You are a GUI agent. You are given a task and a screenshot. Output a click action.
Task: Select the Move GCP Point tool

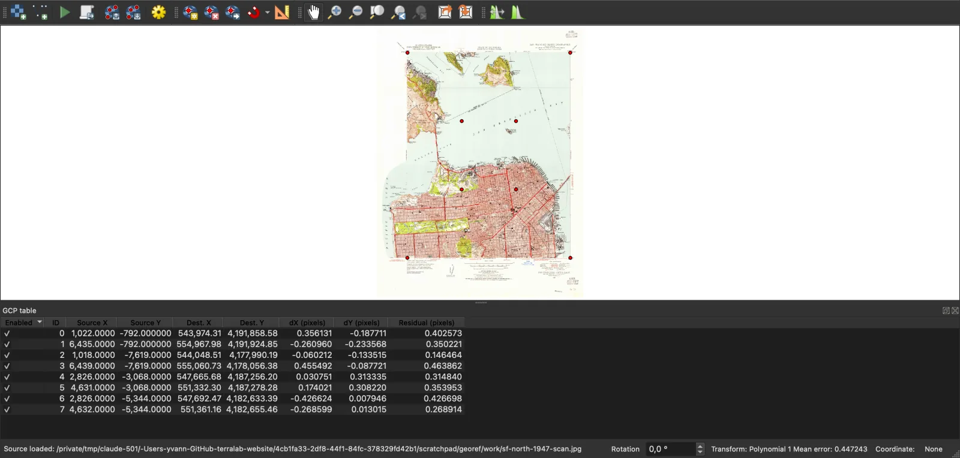tap(233, 12)
